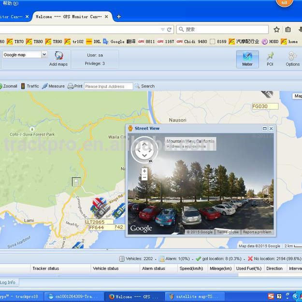The height and width of the screenshot is (302, 302).
Task: Click Zoomall to fit all vehicles
Action: coord(9,86)
